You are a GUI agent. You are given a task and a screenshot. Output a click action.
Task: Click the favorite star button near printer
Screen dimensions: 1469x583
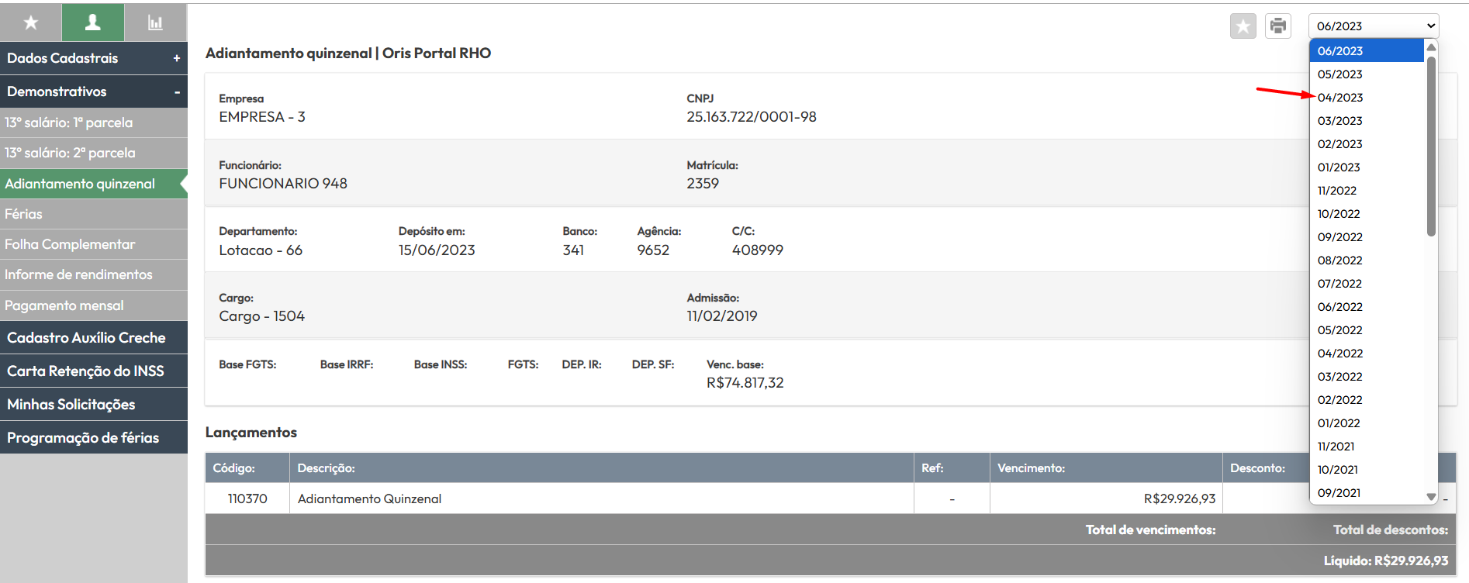pyautogui.click(x=1243, y=26)
